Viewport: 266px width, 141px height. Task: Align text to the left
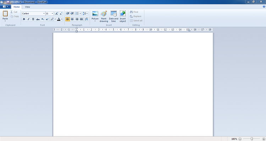pyautogui.click(x=67, y=19)
